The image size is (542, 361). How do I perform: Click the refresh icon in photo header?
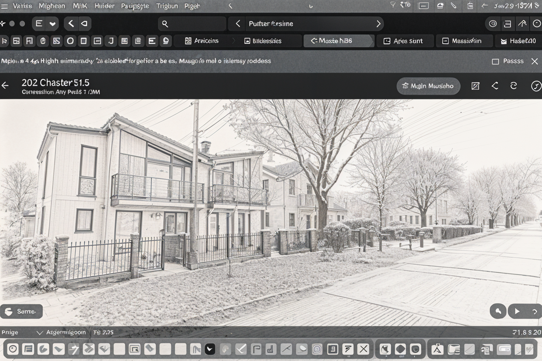pyautogui.click(x=513, y=86)
